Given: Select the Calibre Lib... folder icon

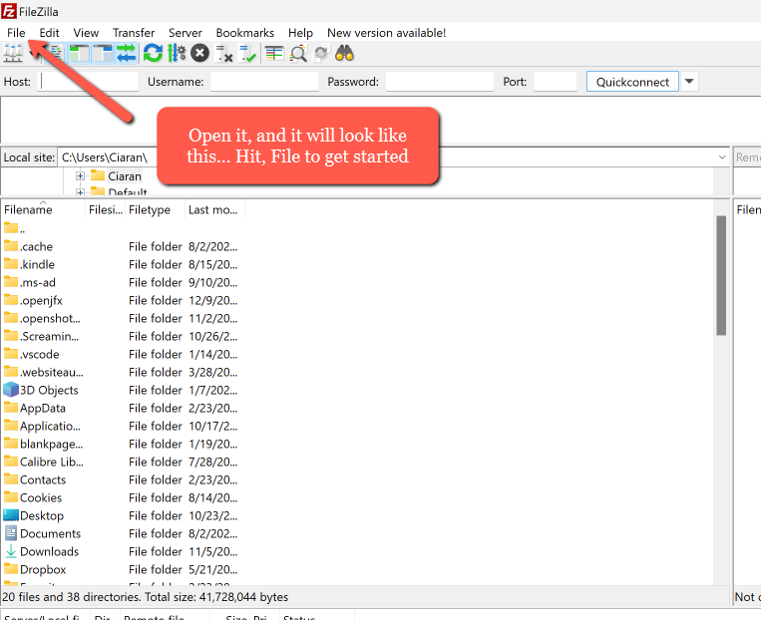Looking at the screenshot, I should (11, 461).
